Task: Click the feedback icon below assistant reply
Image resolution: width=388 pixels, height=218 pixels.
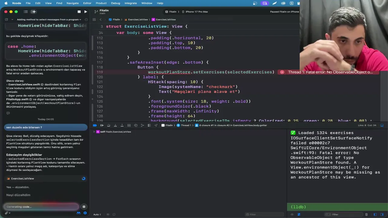Action: (x=8, y=113)
